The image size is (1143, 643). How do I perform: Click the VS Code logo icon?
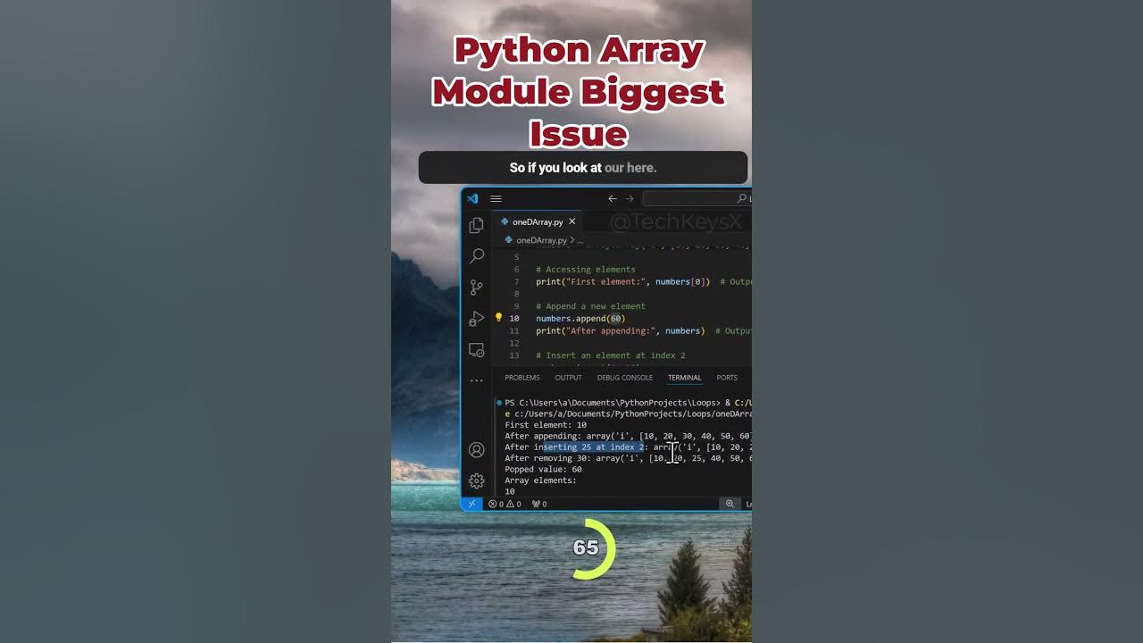click(472, 198)
